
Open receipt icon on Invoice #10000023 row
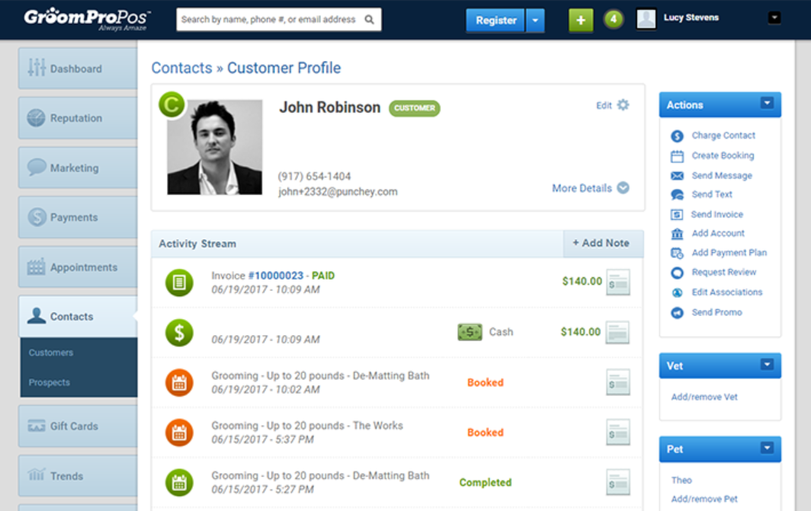tap(618, 283)
